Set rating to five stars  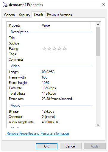click(x=65, y=49)
